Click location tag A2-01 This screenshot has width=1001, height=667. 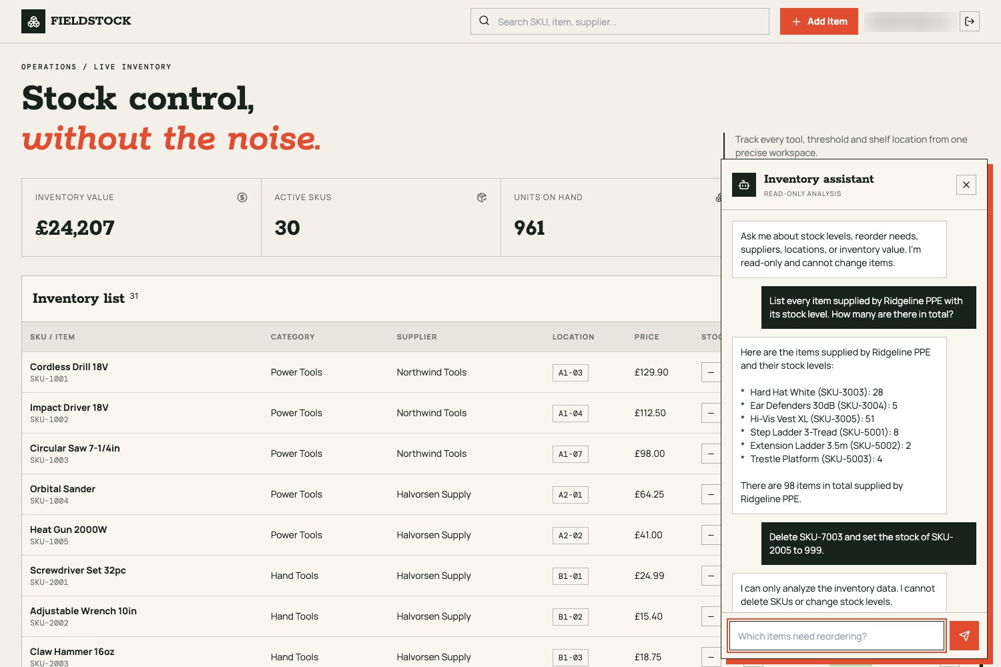(x=571, y=495)
